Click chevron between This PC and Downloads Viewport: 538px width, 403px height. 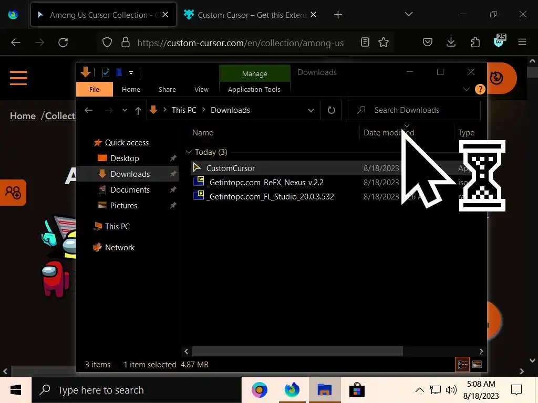tap(204, 110)
